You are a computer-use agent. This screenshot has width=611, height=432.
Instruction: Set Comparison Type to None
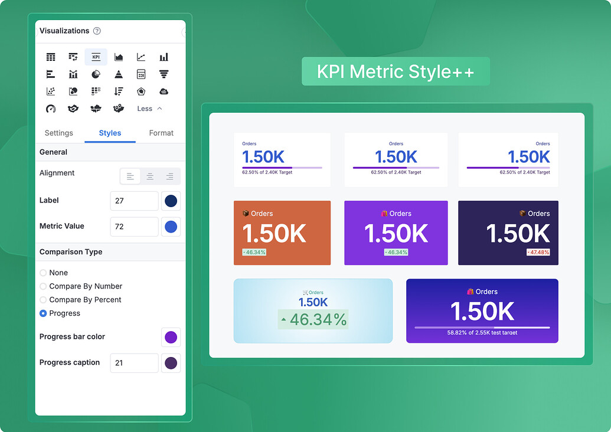point(43,273)
